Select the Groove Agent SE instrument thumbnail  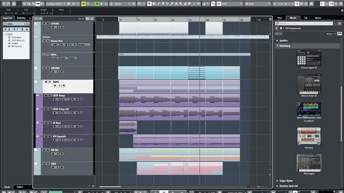309,57
